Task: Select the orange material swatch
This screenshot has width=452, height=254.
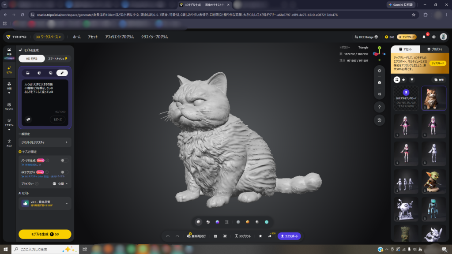Action: click(x=247, y=222)
